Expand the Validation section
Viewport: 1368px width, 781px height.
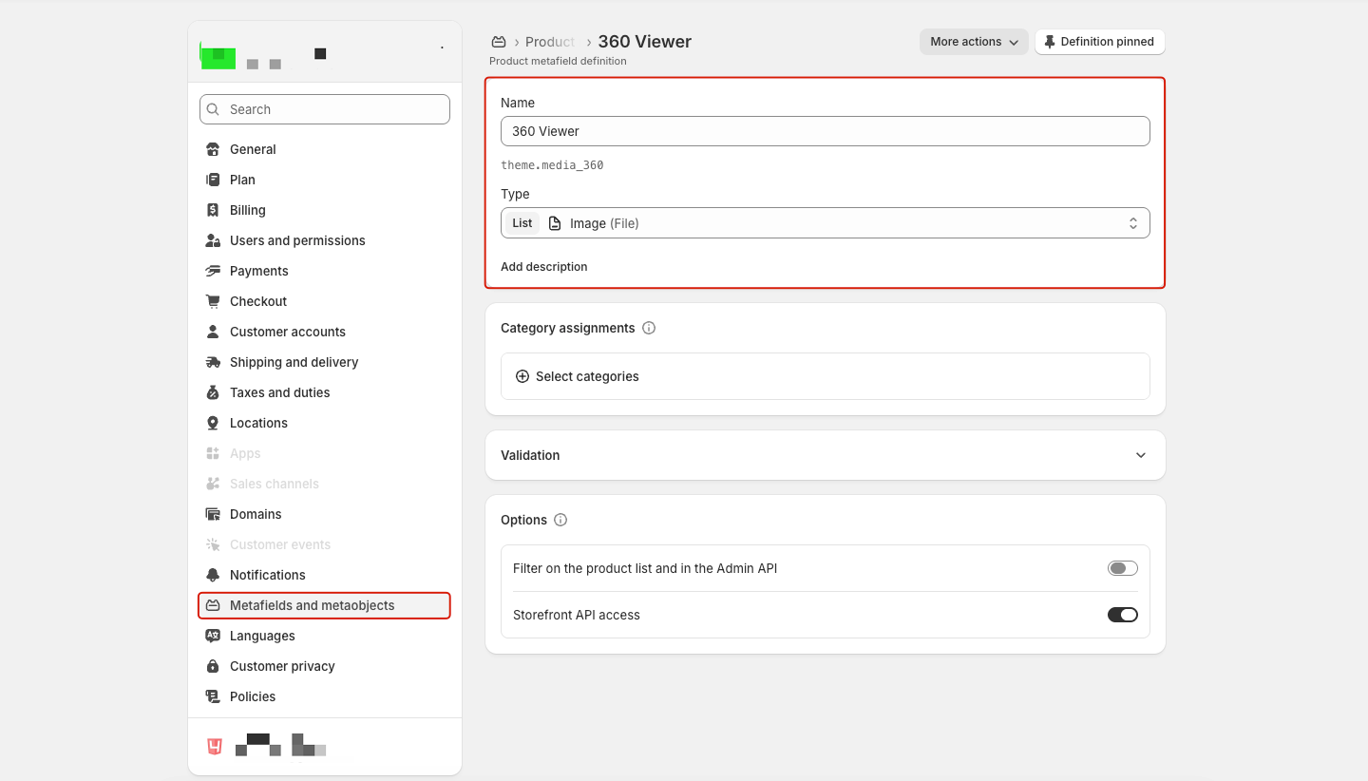click(x=1140, y=455)
